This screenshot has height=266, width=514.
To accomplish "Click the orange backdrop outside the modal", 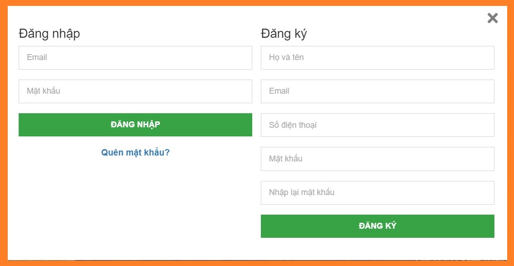I will tap(3, 136).
